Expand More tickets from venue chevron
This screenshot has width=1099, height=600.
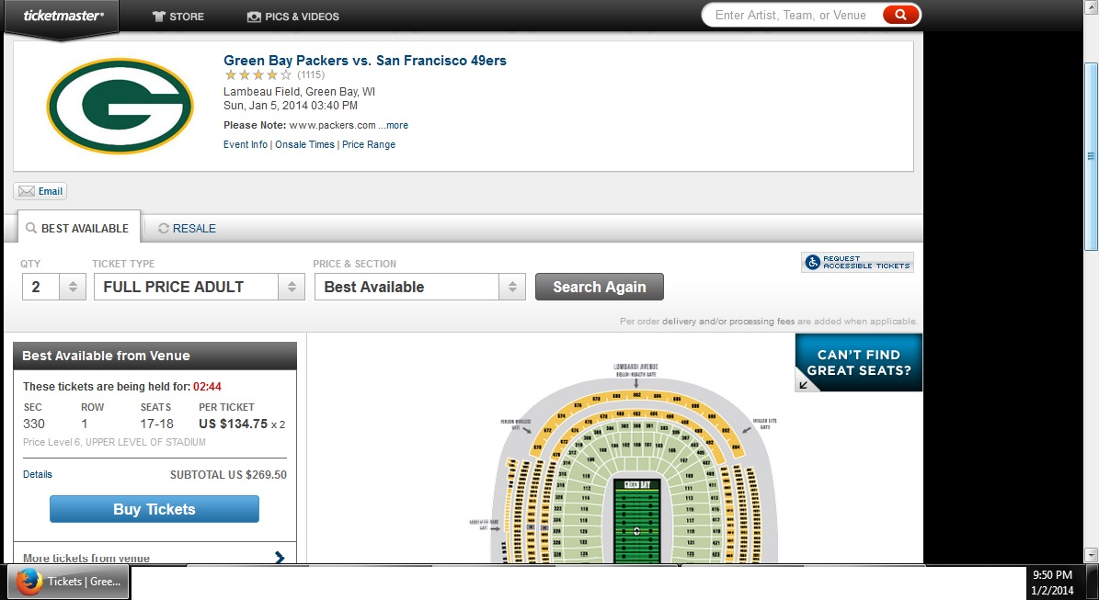click(280, 558)
